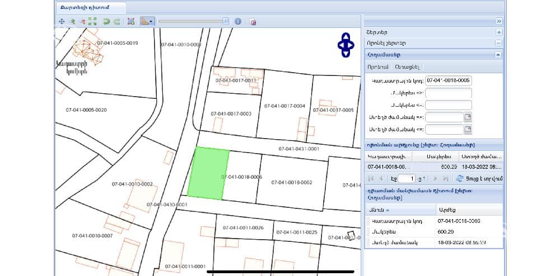Click the Ստեղծ ժամանակ => date input field

click(x=444, y=117)
